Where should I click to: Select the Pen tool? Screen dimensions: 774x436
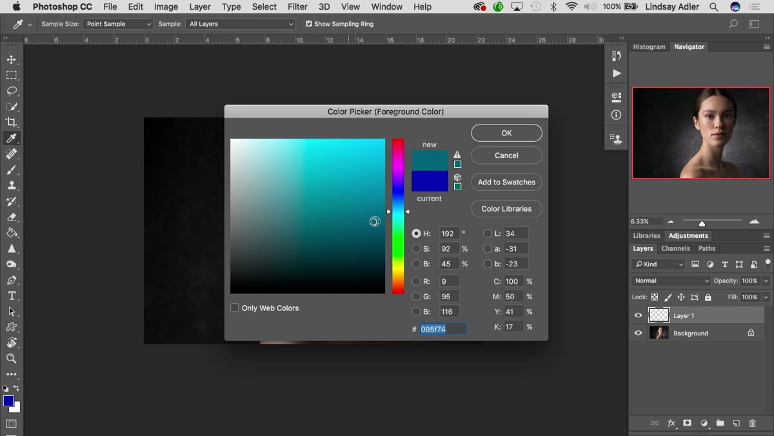click(x=12, y=280)
